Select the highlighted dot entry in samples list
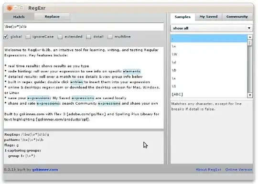The height and width of the screenshot is (184, 258). (x=209, y=38)
